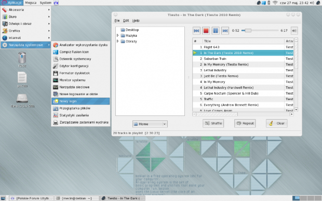Image resolution: width=322 pixels, height=201 pixels.
Task: Click the playlist horizontal scroll right arrow
Action: (x=291, y=114)
